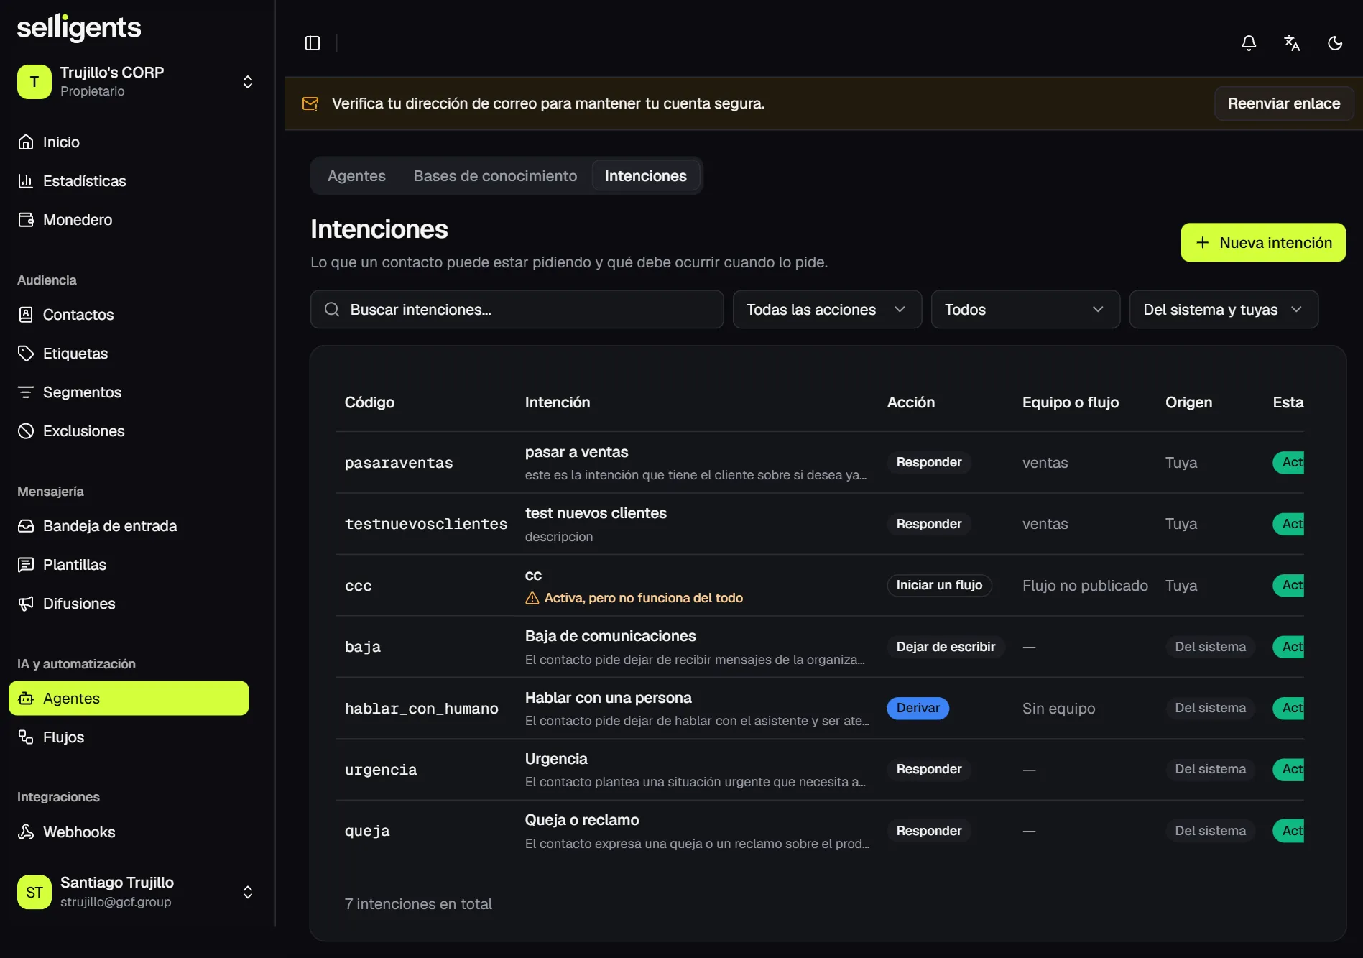
Task: Toggle the sidebar panel icon
Action: pyautogui.click(x=313, y=43)
